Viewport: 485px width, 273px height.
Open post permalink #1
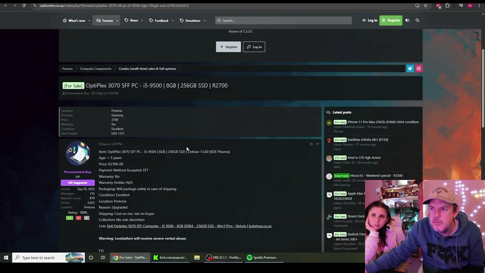[x=318, y=144]
